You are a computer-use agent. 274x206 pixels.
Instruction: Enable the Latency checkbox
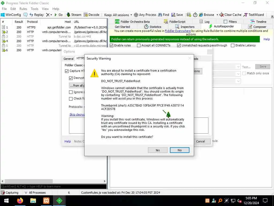click(x=233, y=46)
